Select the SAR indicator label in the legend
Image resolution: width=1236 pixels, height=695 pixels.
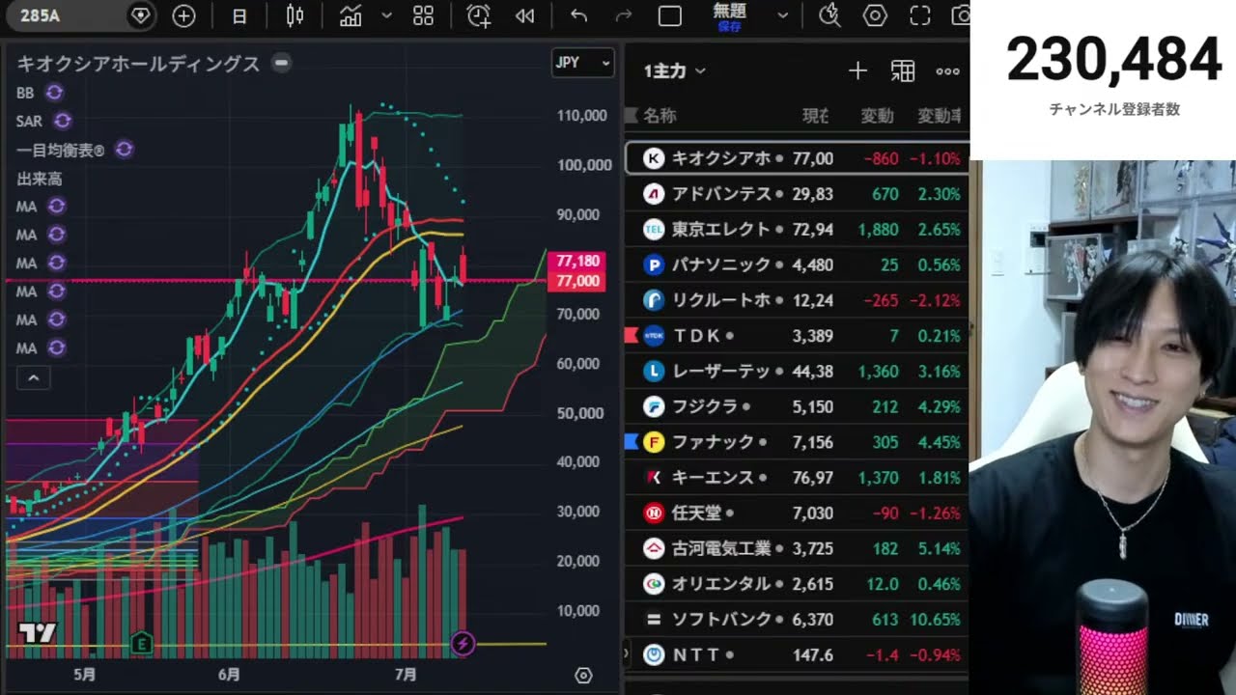29,121
